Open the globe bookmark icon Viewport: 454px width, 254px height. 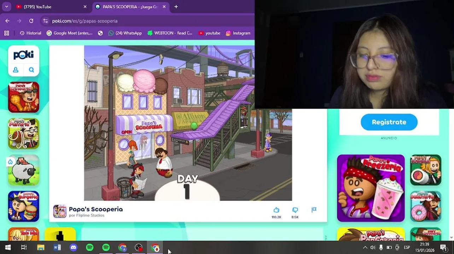click(x=100, y=33)
